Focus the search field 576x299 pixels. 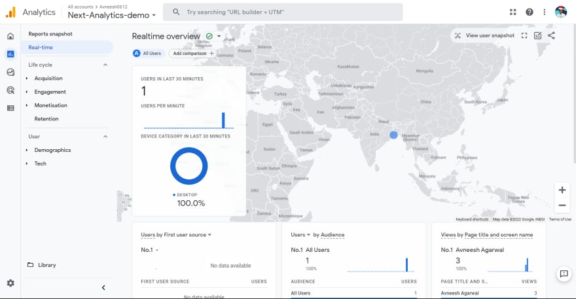[x=283, y=12]
